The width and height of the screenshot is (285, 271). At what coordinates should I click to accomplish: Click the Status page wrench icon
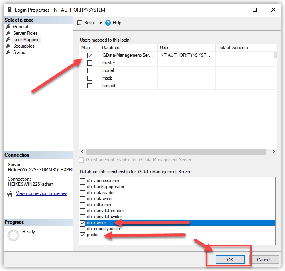[8, 52]
